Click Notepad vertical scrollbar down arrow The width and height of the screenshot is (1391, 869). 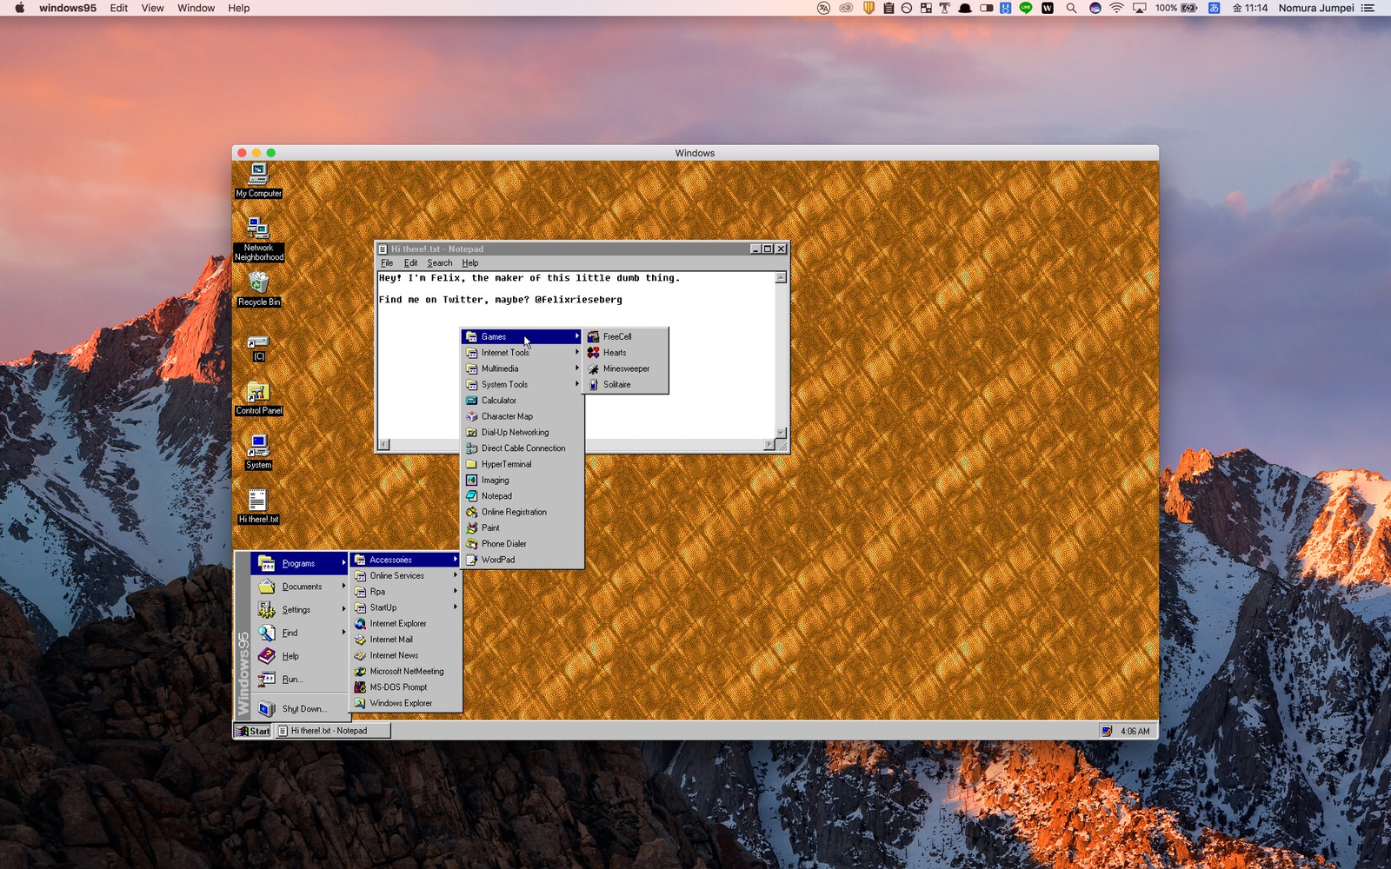[781, 433]
